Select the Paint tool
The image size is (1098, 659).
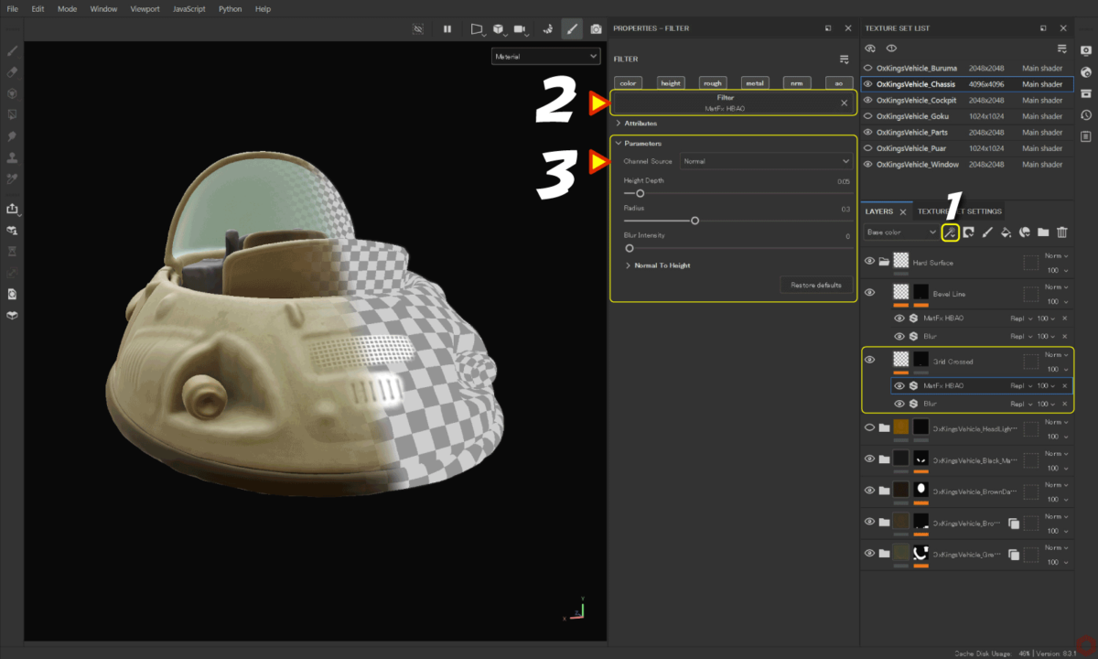(12, 52)
